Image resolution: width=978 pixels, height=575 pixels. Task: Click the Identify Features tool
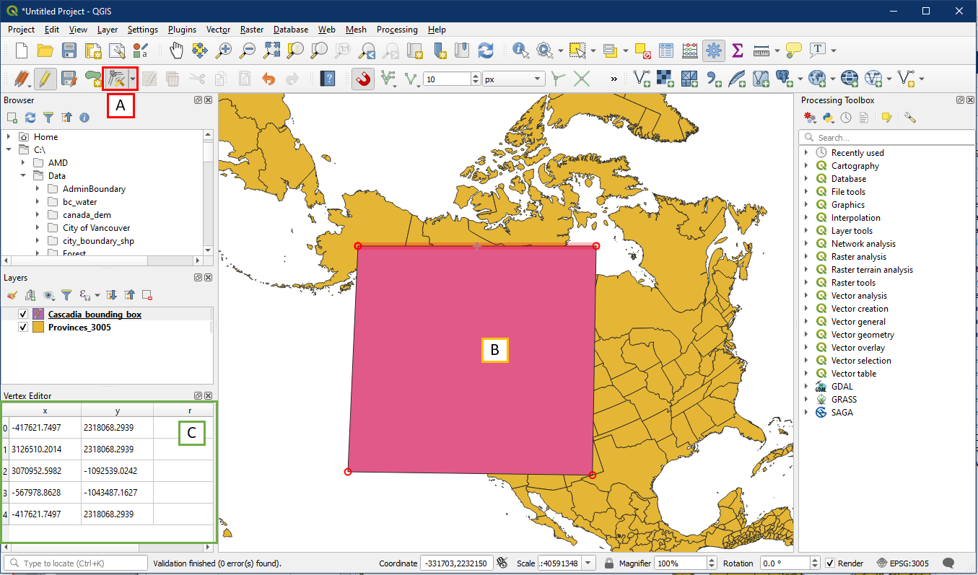[x=520, y=50]
